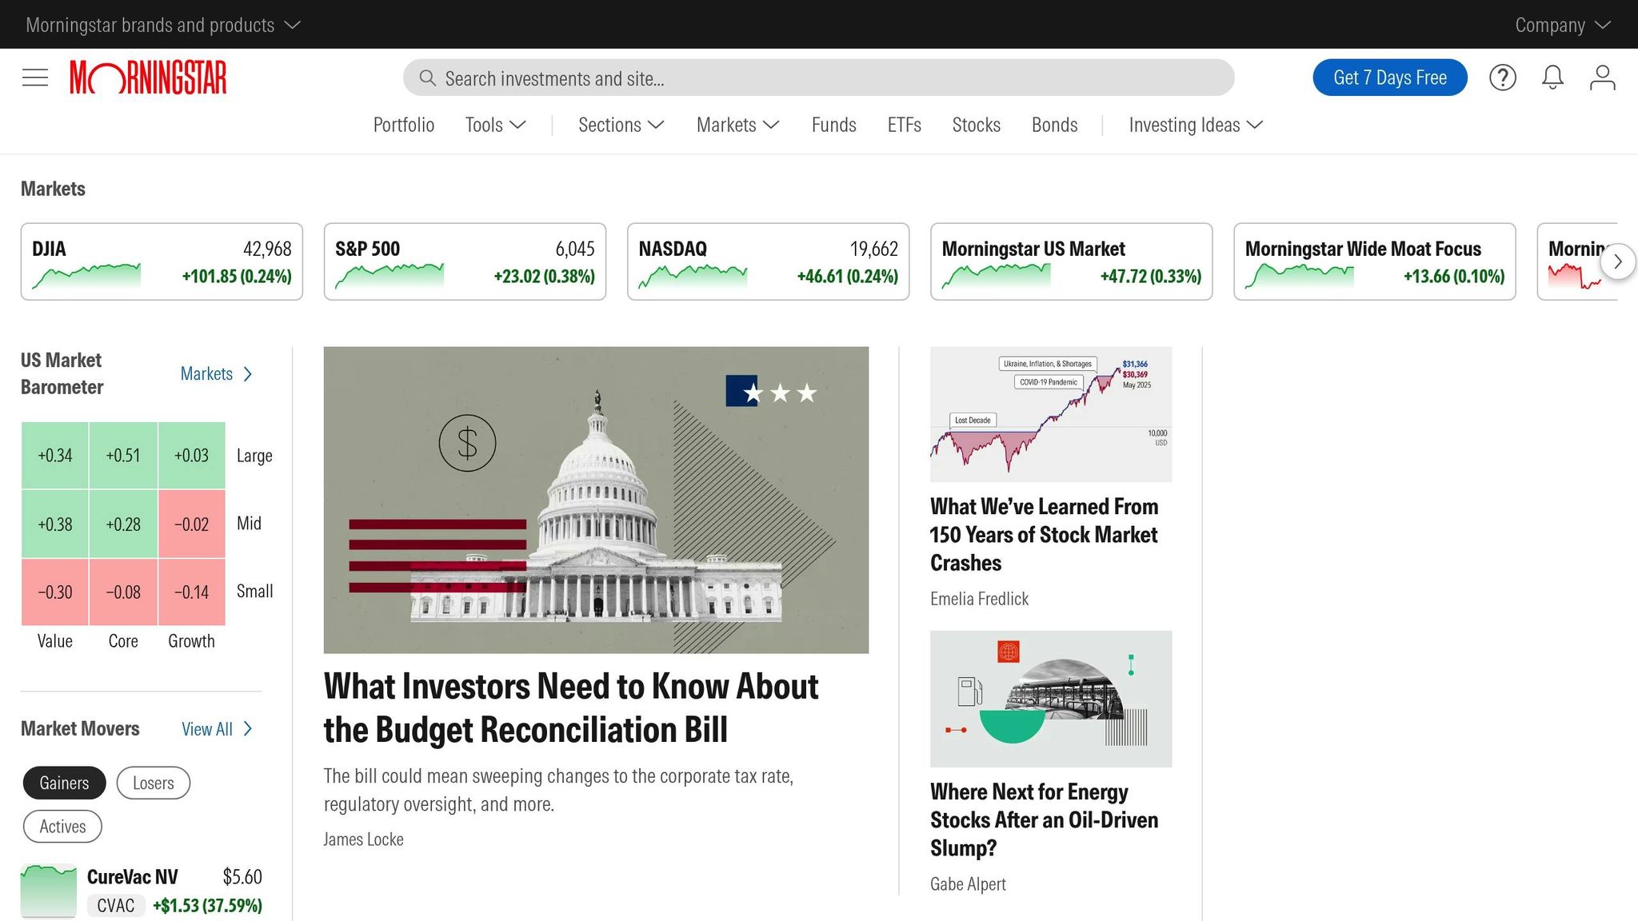Open notifications bell icon
This screenshot has height=921, width=1638.
[1552, 78]
